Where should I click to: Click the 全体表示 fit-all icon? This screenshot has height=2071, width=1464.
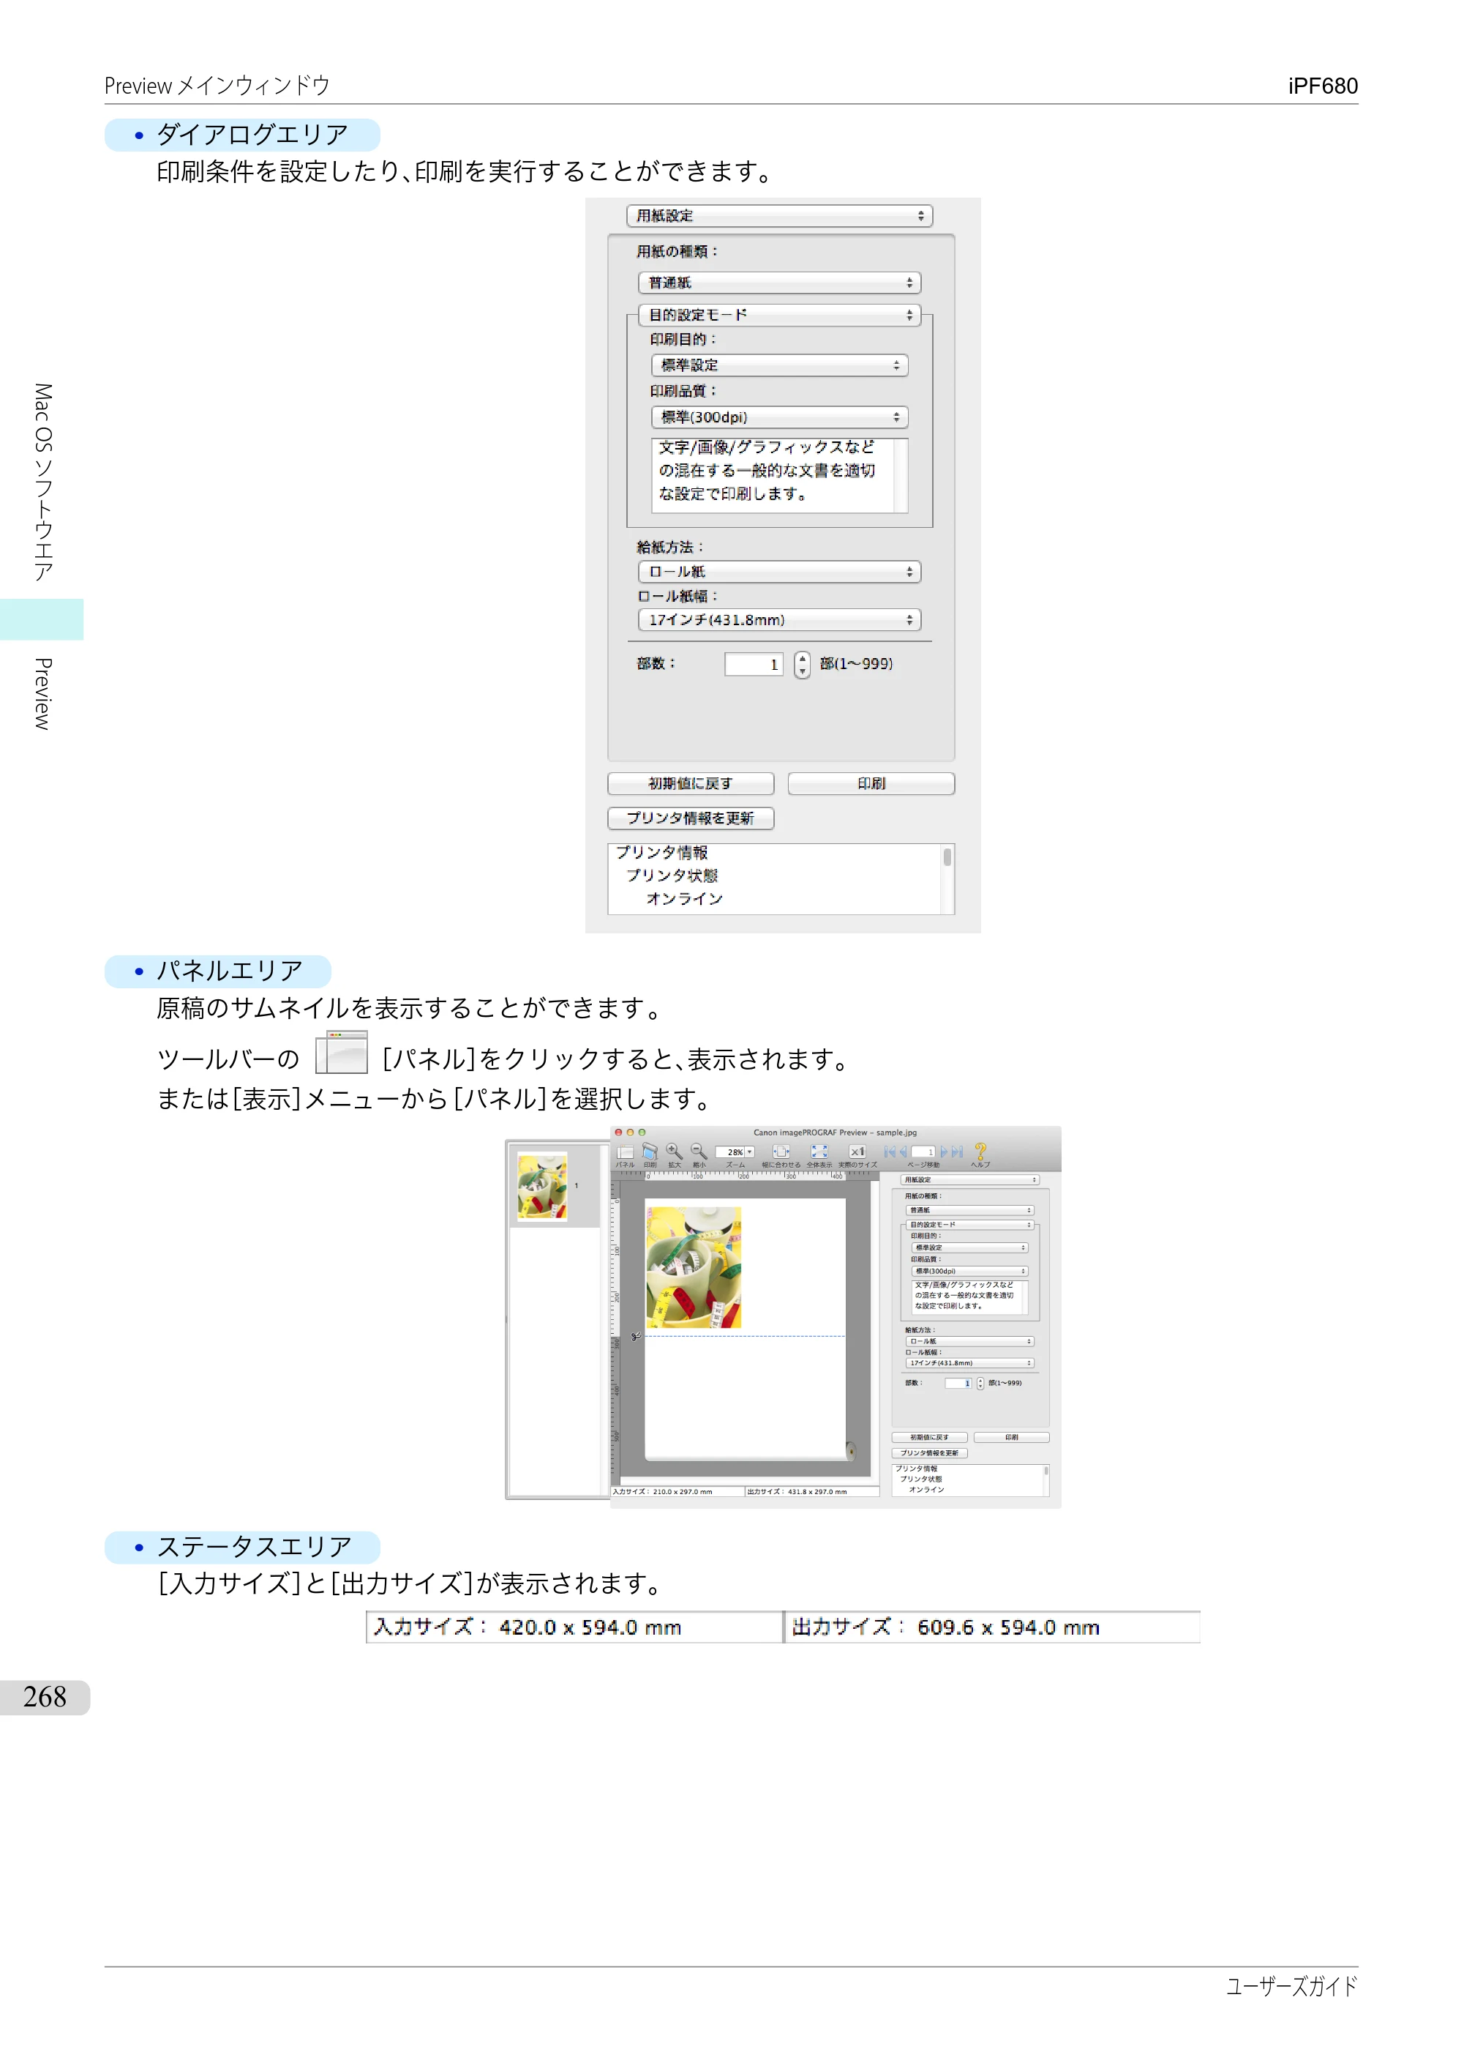(819, 1152)
